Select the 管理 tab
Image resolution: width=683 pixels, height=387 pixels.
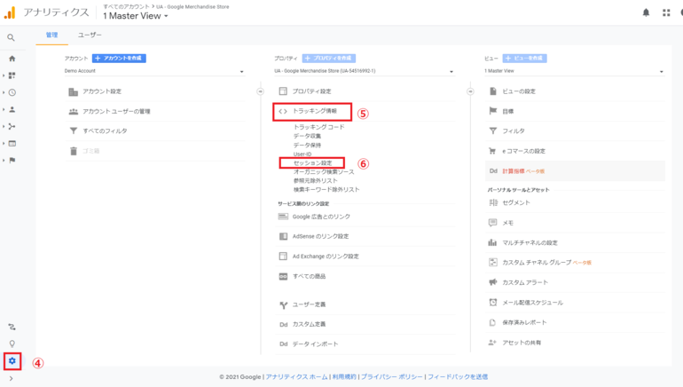pyautogui.click(x=51, y=36)
